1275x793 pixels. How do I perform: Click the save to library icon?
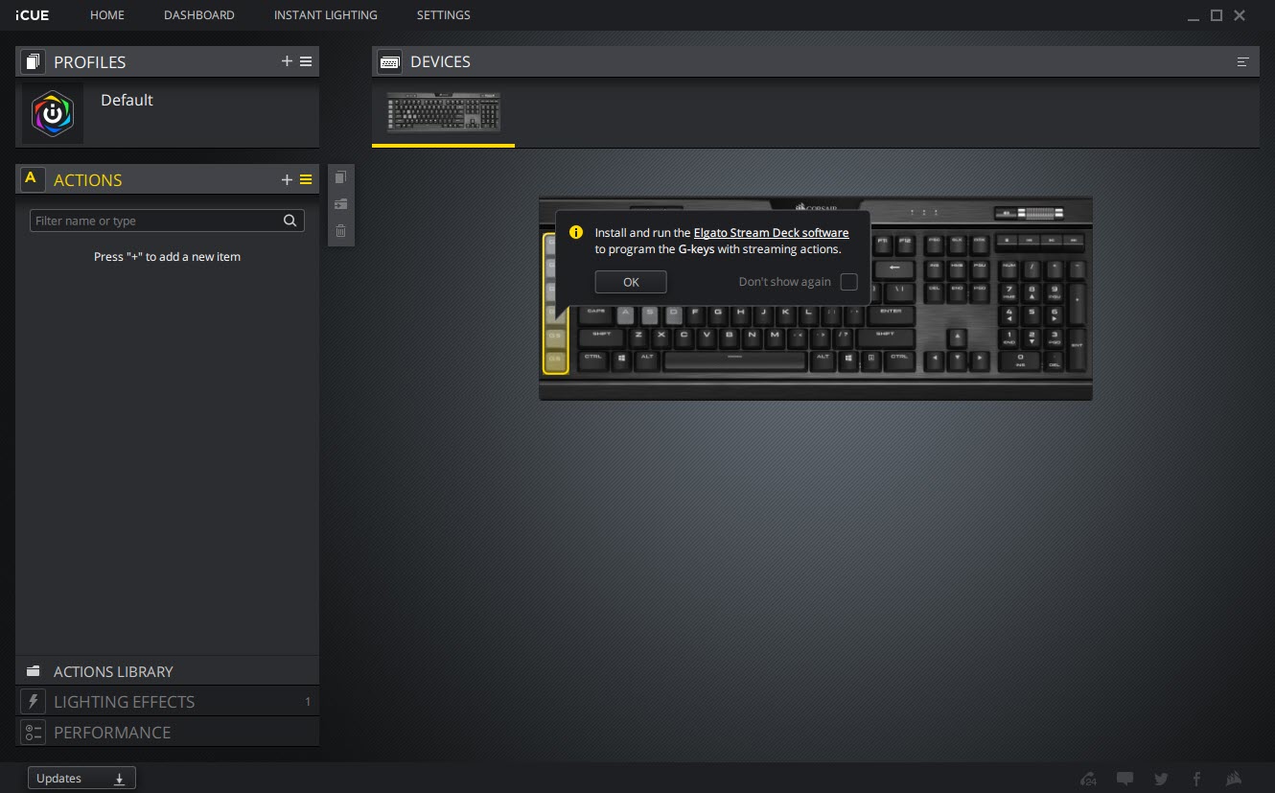[340, 204]
